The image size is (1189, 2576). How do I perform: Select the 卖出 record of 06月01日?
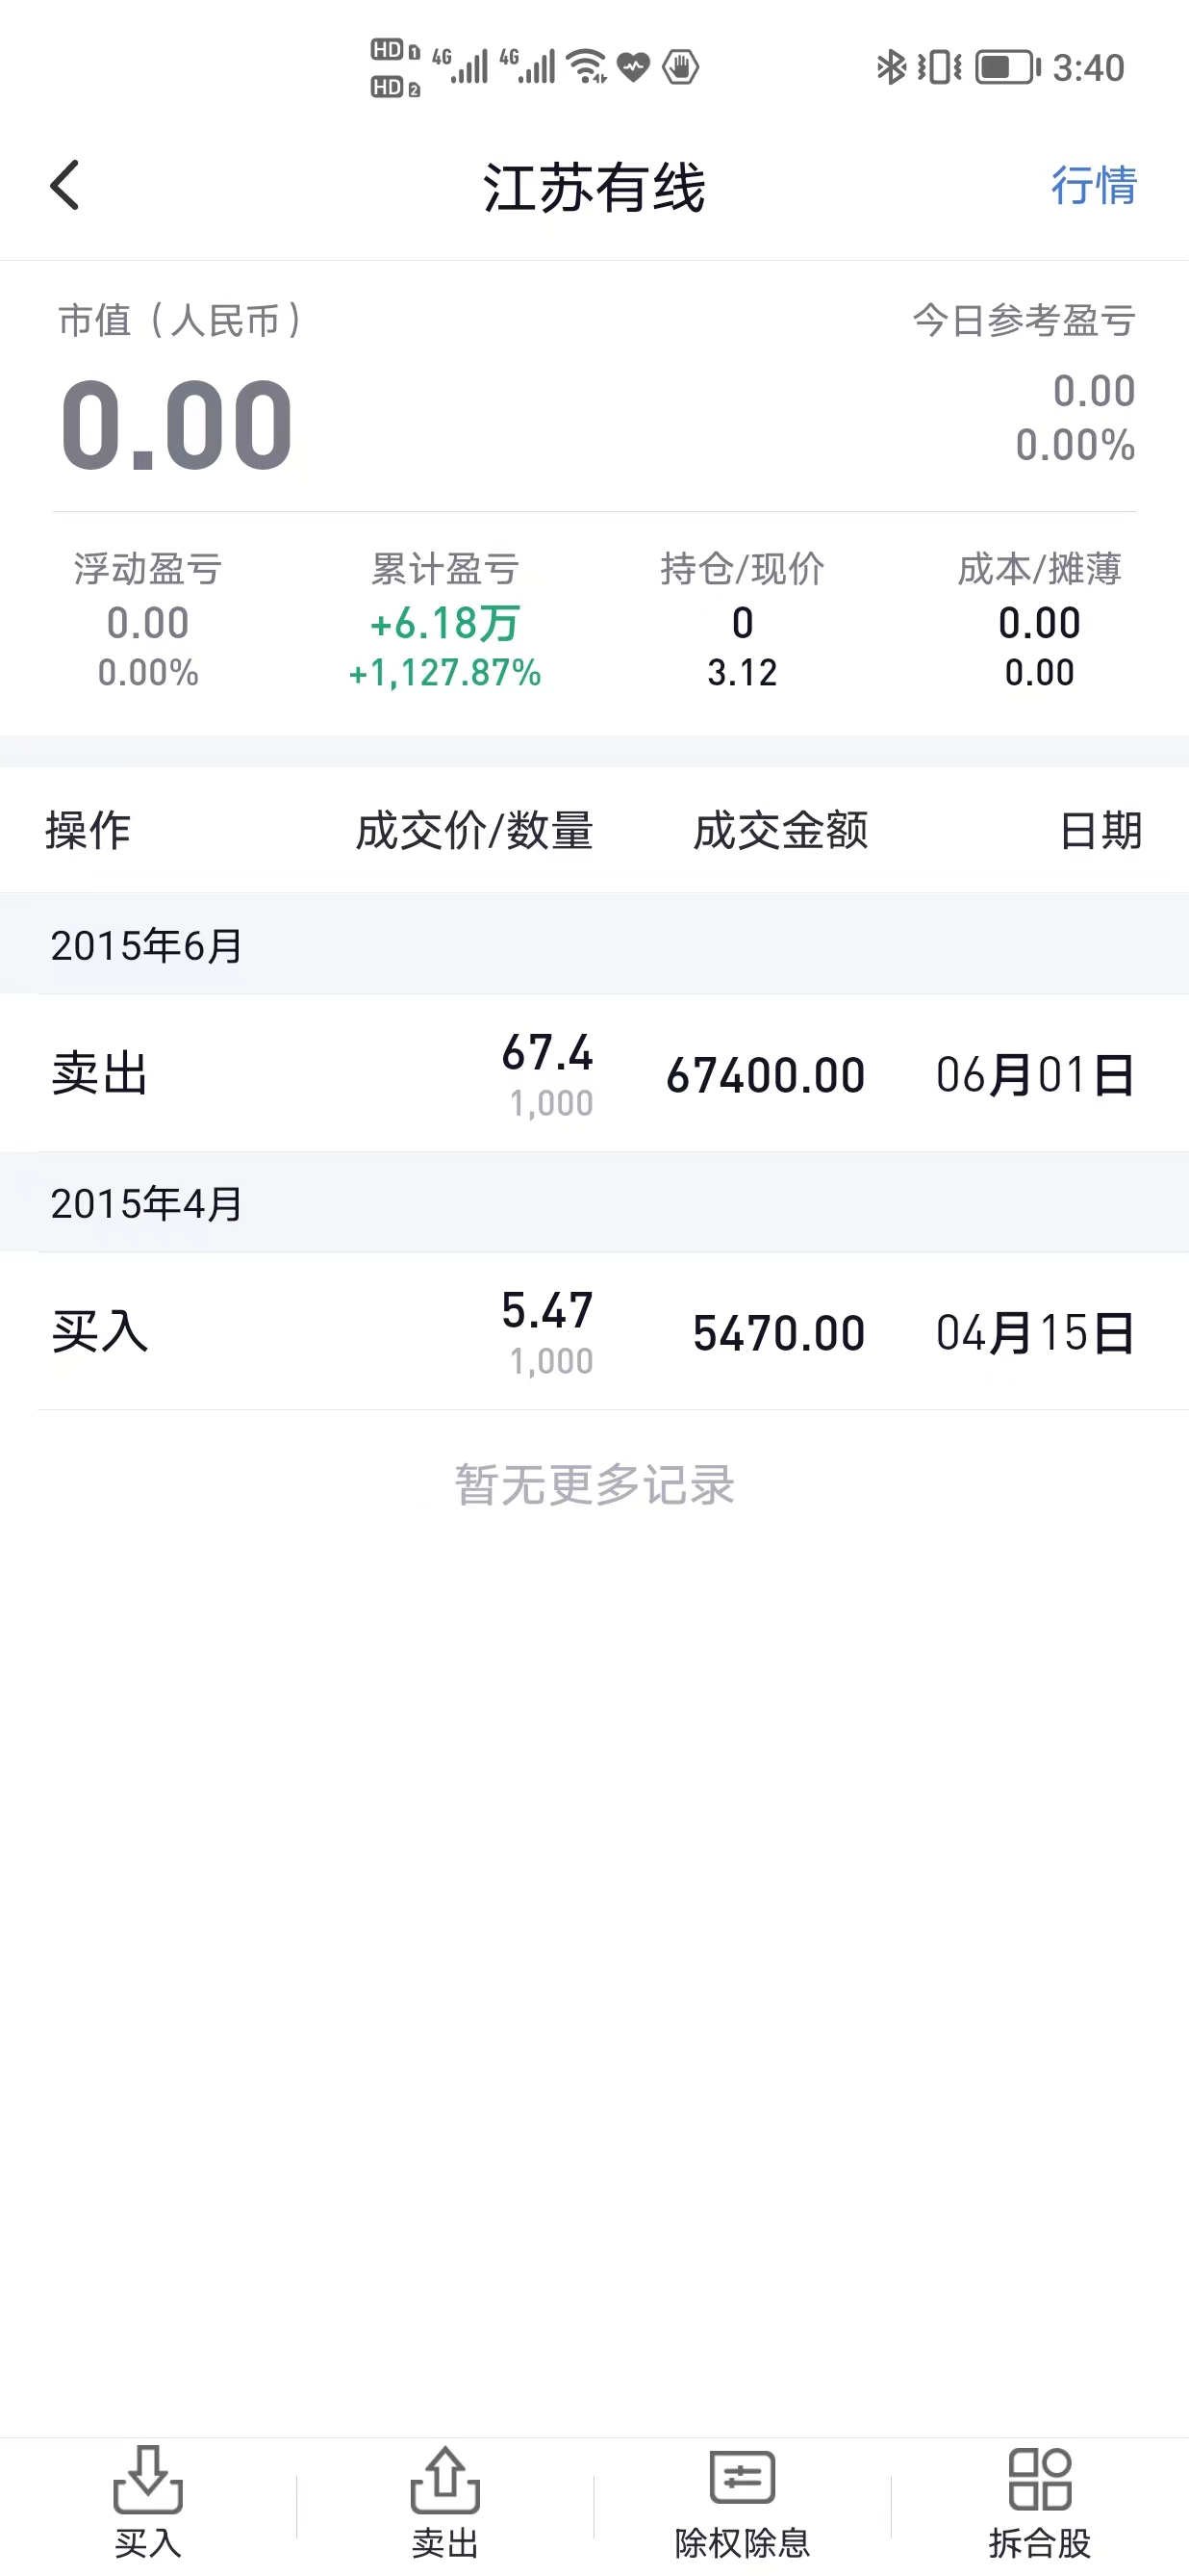[594, 1074]
